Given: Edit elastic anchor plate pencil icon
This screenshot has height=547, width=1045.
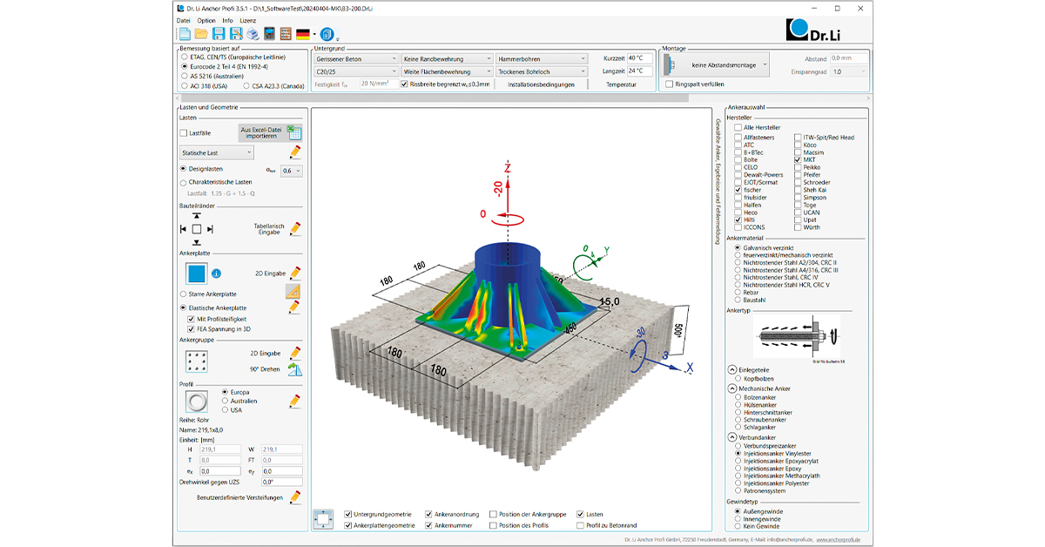Looking at the screenshot, I should [295, 307].
